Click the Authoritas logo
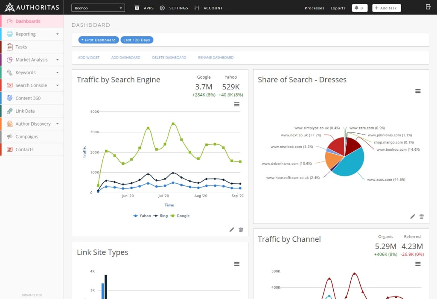Screen dimensions: 437x299 (32, 7)
